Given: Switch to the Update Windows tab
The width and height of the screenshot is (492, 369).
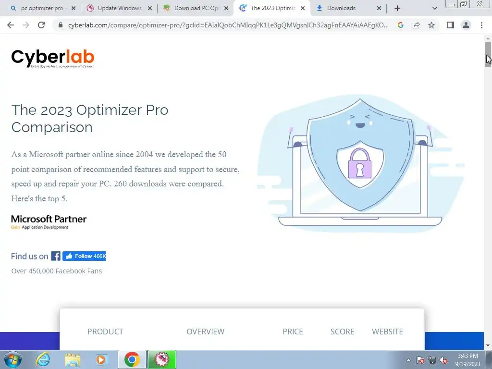Looking at the screenshot, I should coord(120,8).
